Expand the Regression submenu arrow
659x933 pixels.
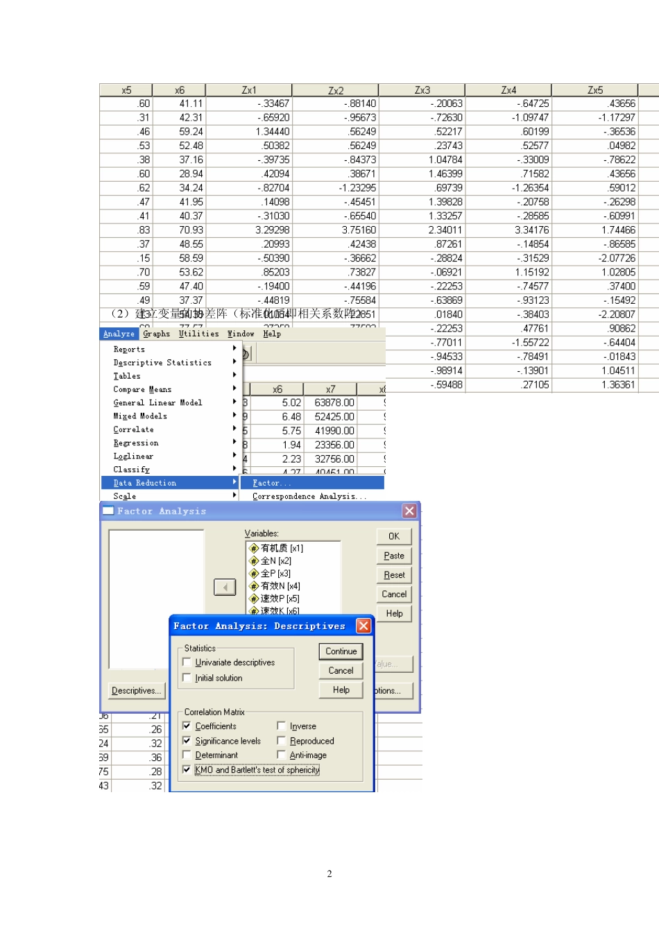(x=234, y=443)
